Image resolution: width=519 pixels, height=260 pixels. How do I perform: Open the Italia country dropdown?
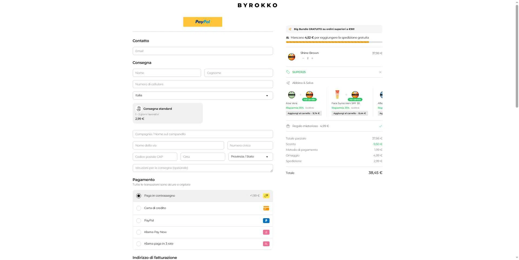tap(203, 95)
